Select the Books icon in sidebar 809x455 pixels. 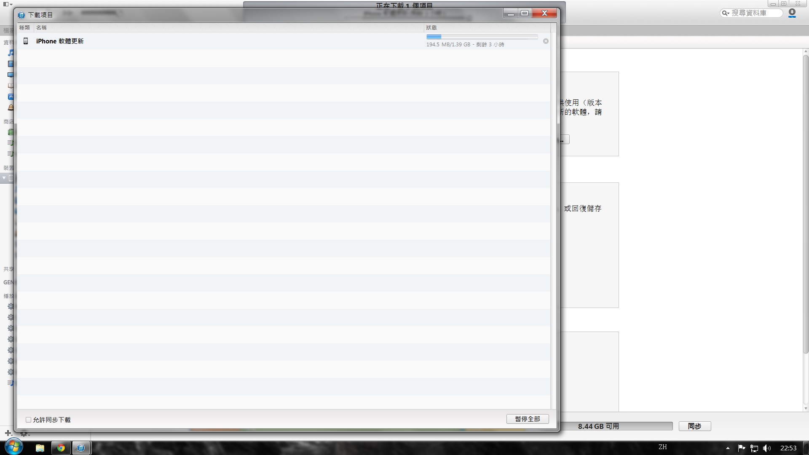11,86
